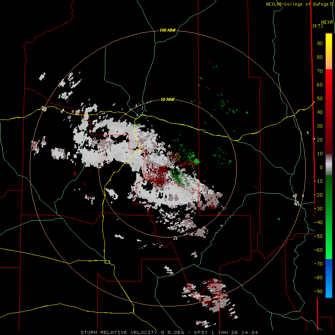This screenshot has width=335, height=335.
Task: Click the '-50' value on the velocity scale
Action: (318, 236)
